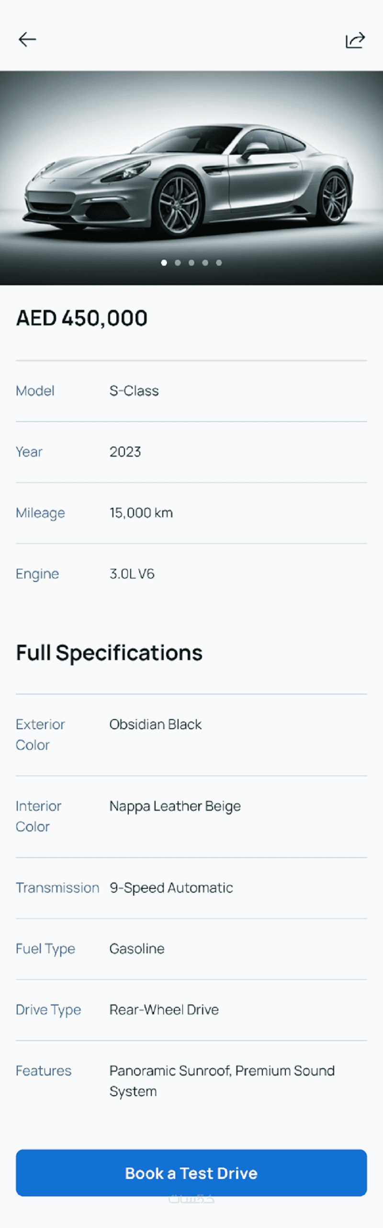Tap the Rear-Wheel Drive value
The height and width of the screenshot is (1228, 383).
click(x=164, y=1010)
